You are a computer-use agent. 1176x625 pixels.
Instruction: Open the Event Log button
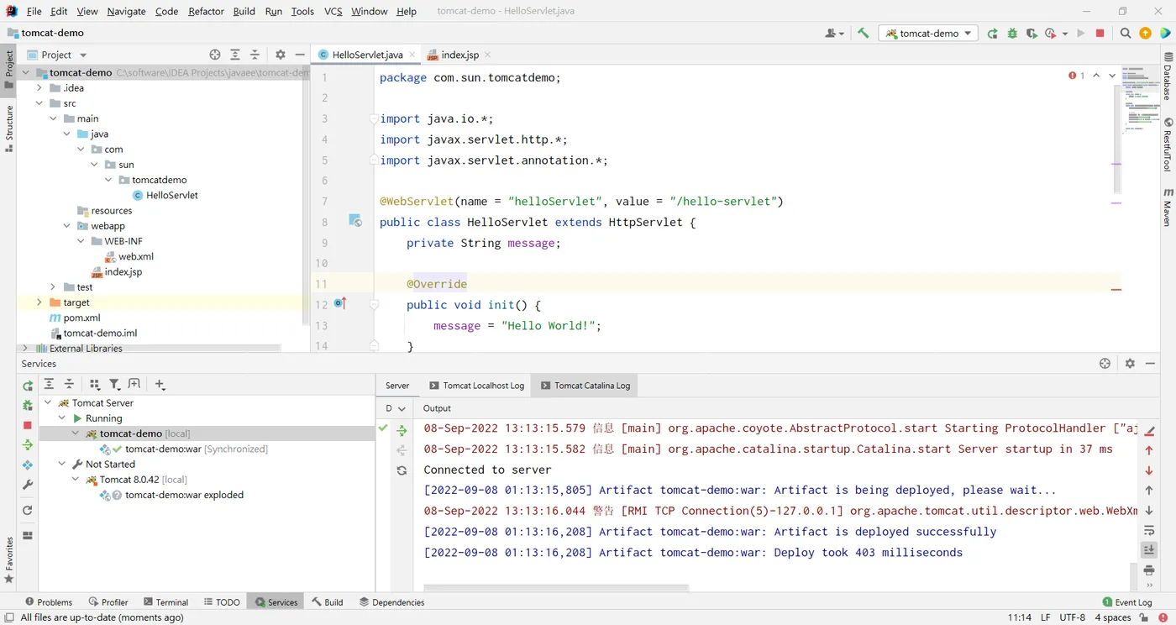tap(1127, 602)
